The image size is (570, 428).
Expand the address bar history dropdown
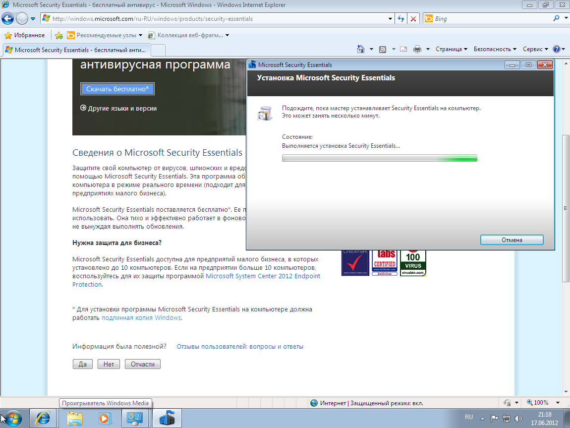coord(390,18)
